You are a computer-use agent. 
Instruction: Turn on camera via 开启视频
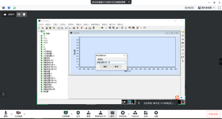click(x=18, y=113)
